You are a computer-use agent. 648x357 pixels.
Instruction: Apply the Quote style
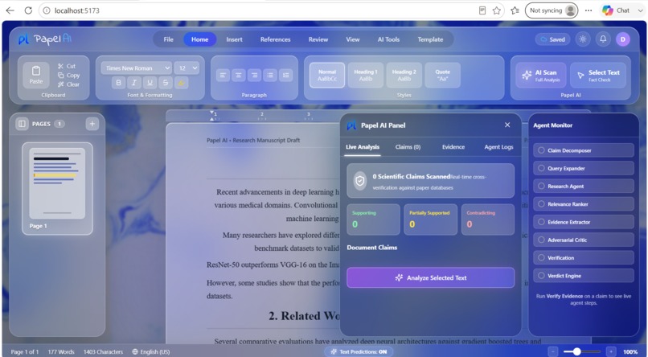pos(442,76)
